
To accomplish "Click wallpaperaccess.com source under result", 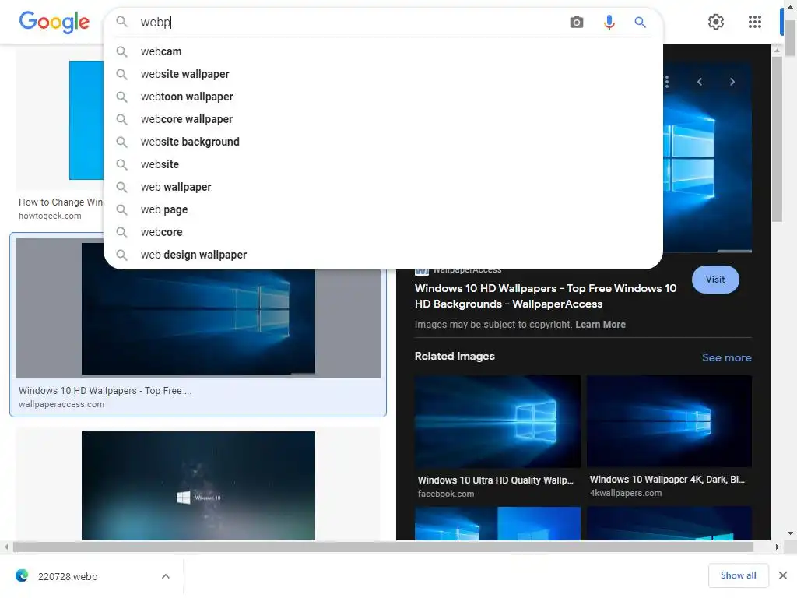I will (x=61, y=404).
